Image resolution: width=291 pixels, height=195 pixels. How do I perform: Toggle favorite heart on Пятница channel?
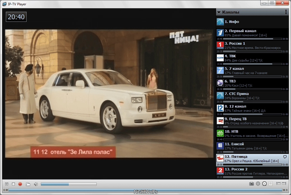285,157
